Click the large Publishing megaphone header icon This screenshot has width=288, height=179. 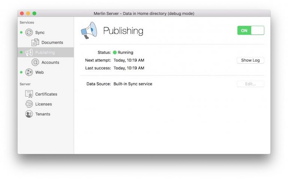click(89, 30)
